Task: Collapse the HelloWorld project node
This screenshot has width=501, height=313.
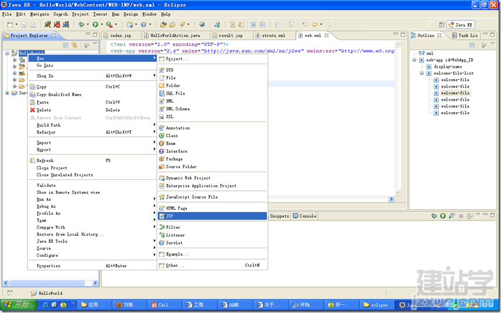Action: pyautogui.click(x=7, y=53)
